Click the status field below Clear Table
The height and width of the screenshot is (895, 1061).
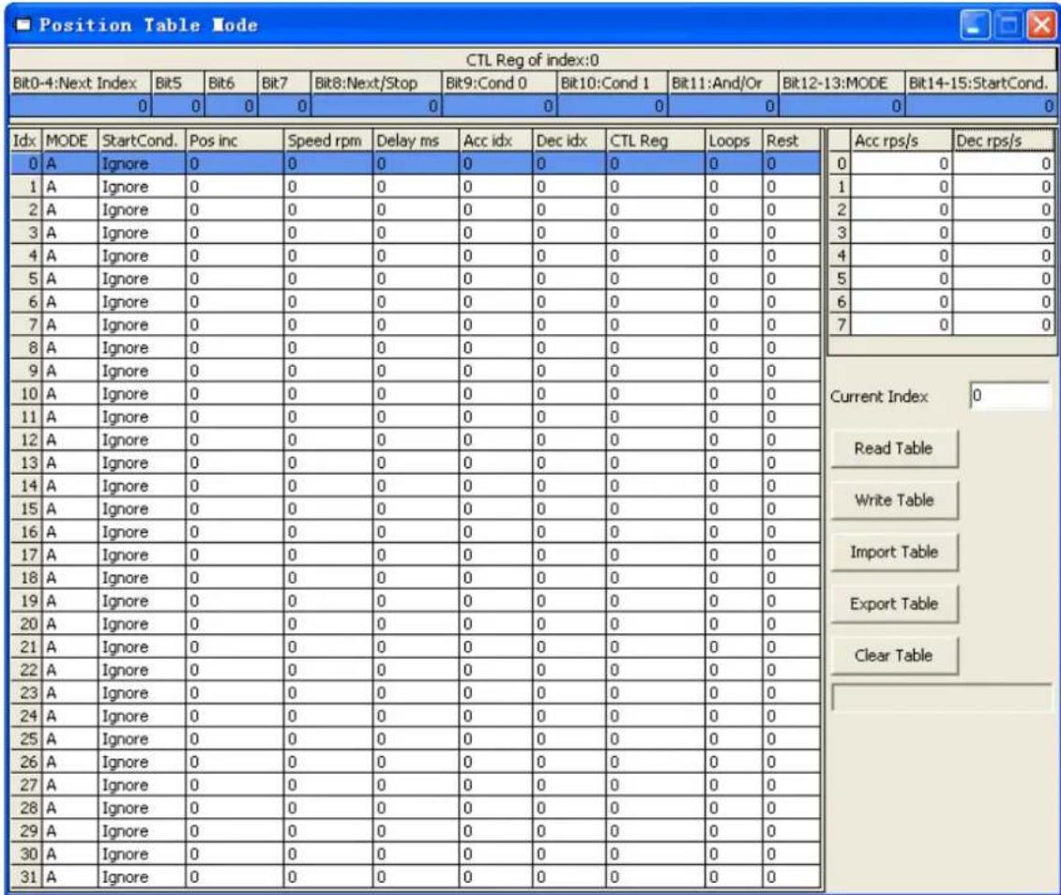[942, 697]
